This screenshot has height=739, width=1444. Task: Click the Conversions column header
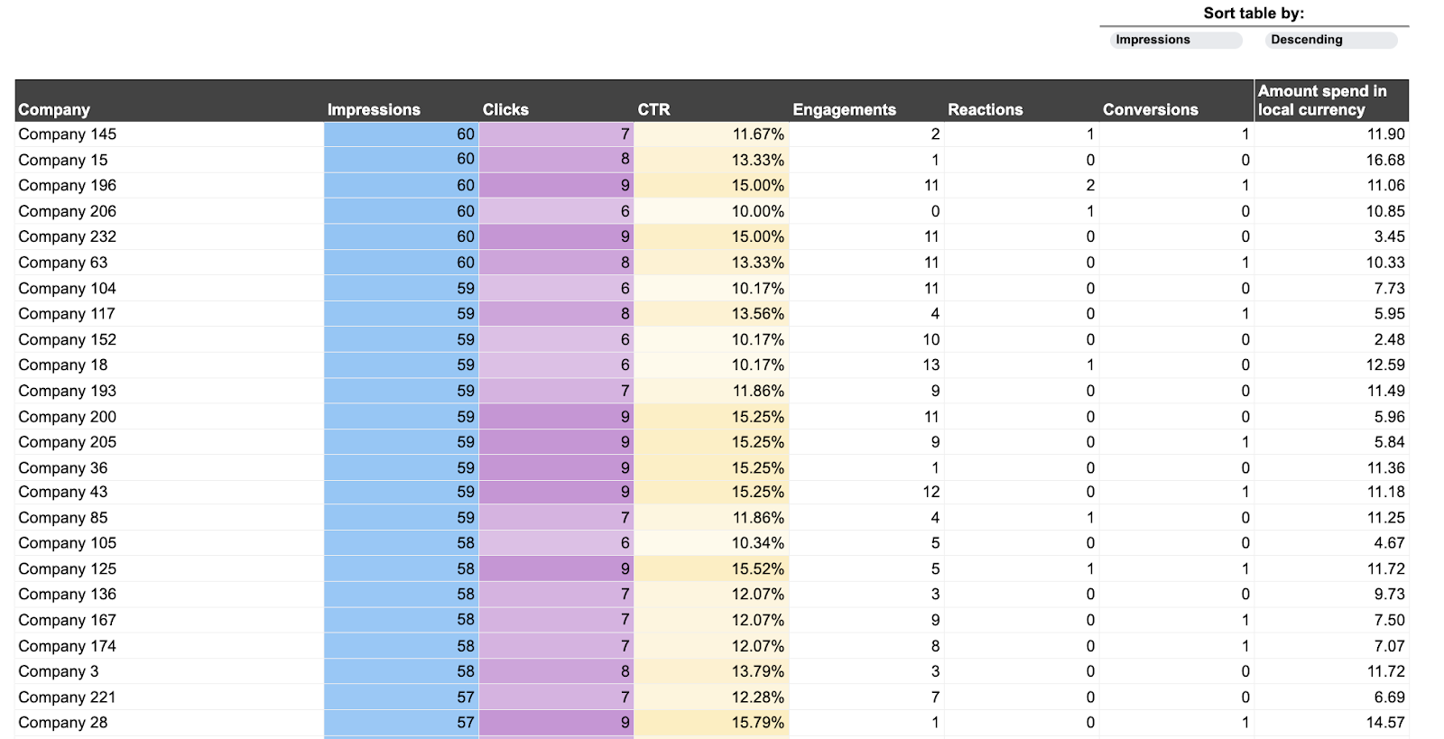[1150, 109]
